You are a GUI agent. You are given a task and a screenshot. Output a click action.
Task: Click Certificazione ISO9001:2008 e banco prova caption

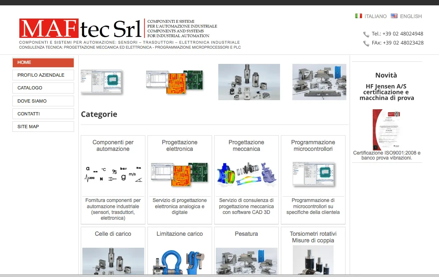pyautogui.click(x=387, y=155)
